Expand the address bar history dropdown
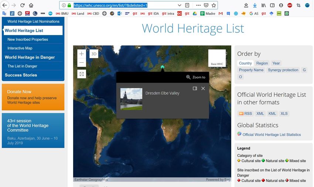Image resolution: width=314 pixels, height=187 pixels. coord(180,6)
